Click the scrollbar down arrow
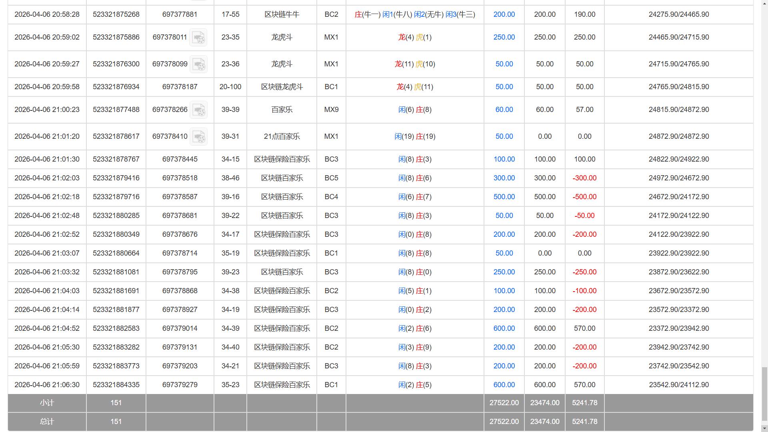The height and width of the screenshot is (432, 768). pyautogui.click(x=764, y=428)
